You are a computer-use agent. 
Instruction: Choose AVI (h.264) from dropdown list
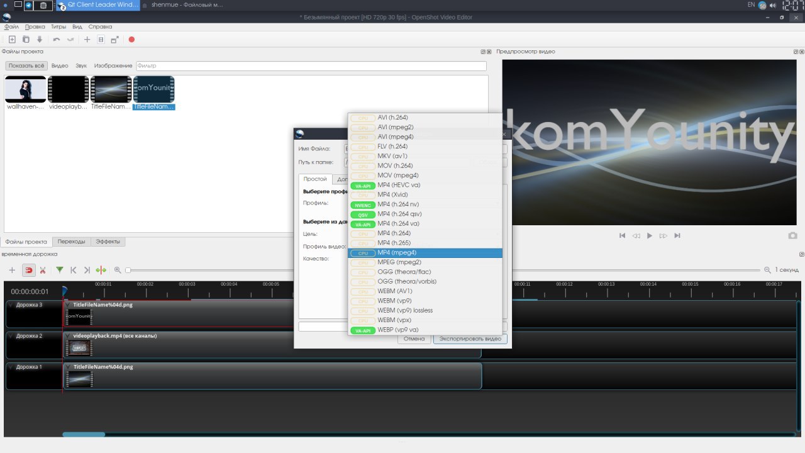(x=425, y=118)
